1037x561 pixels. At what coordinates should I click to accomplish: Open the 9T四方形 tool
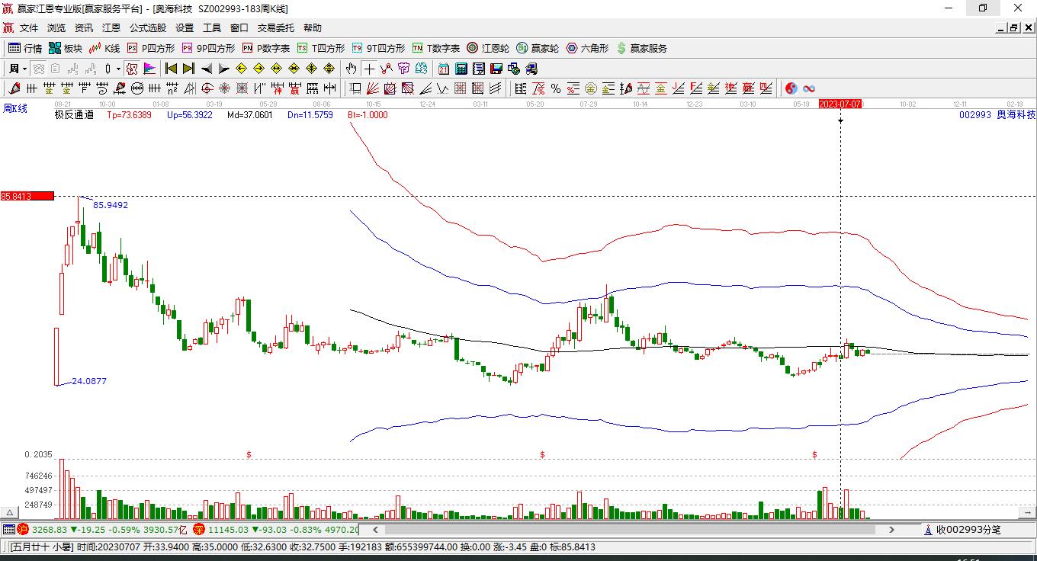[378, 48]
